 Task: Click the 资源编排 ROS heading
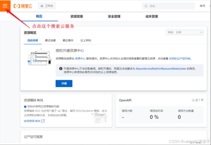[33, 100]
